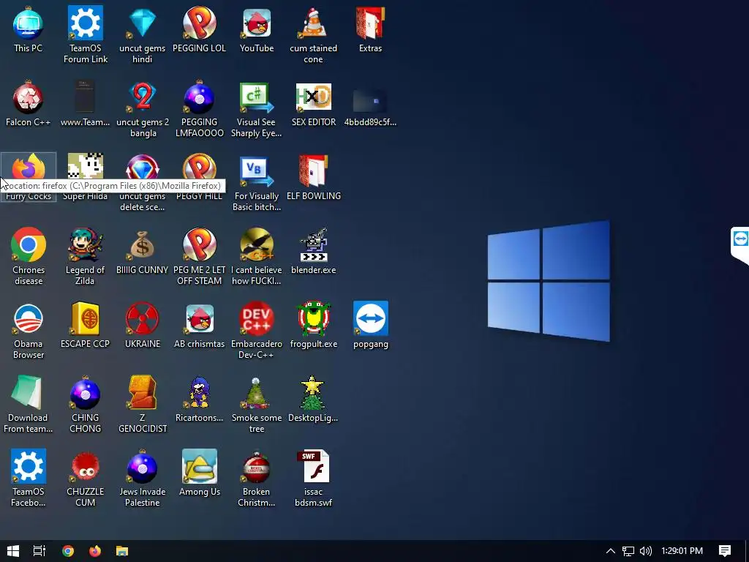Open Task View from the taskbar
Image resolution: width=749 pixels, height=562 pixels.
pyautogui.click(x=39, y=551)
